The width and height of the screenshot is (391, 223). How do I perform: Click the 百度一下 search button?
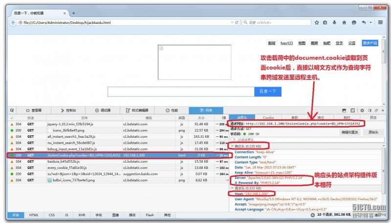268,92
